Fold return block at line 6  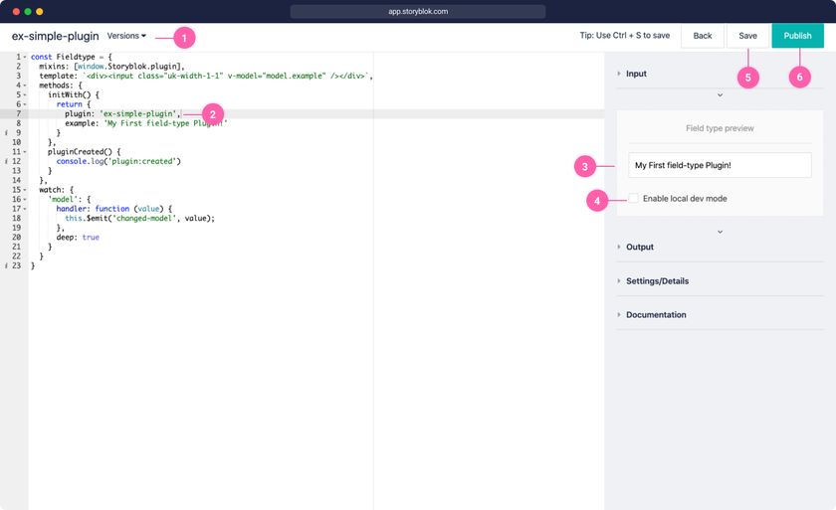pyautogui.click(x=25, y=104)
